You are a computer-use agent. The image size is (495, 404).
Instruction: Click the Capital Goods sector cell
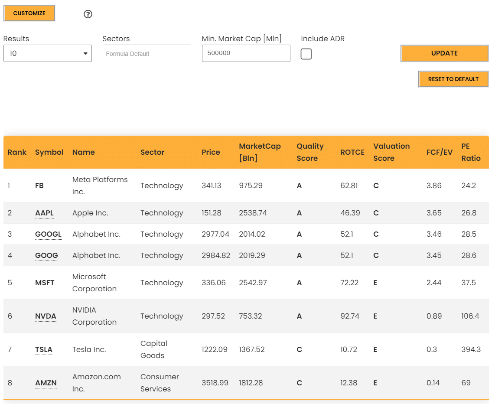click(154, 349)
